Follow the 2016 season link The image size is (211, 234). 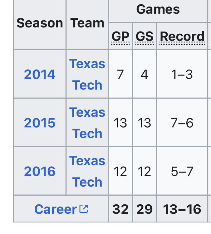[40, 171]
